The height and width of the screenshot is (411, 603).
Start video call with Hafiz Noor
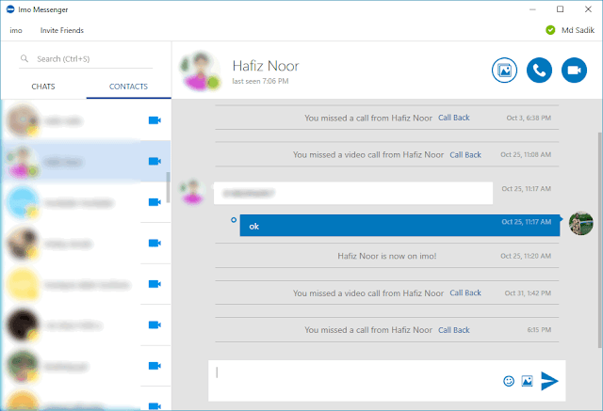(574, 71)
